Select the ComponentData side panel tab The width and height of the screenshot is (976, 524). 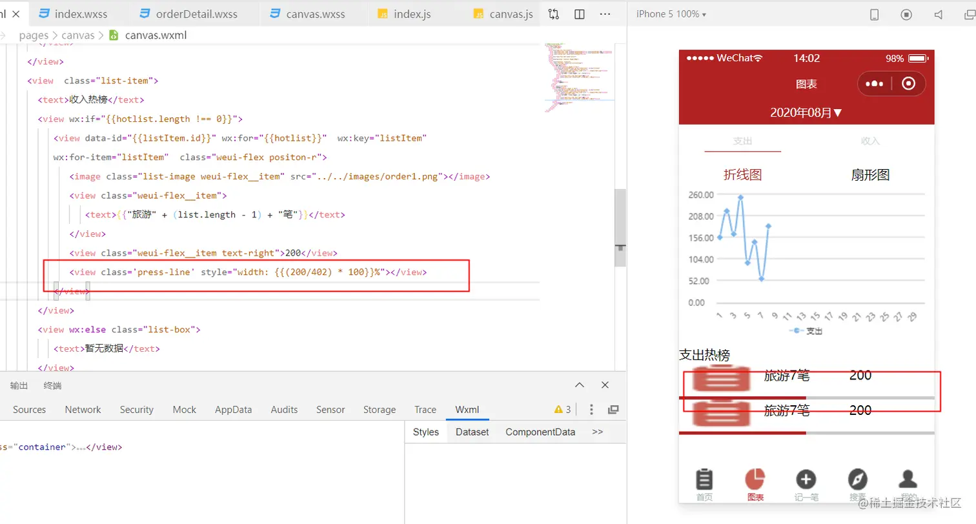(x=540, y=432)
